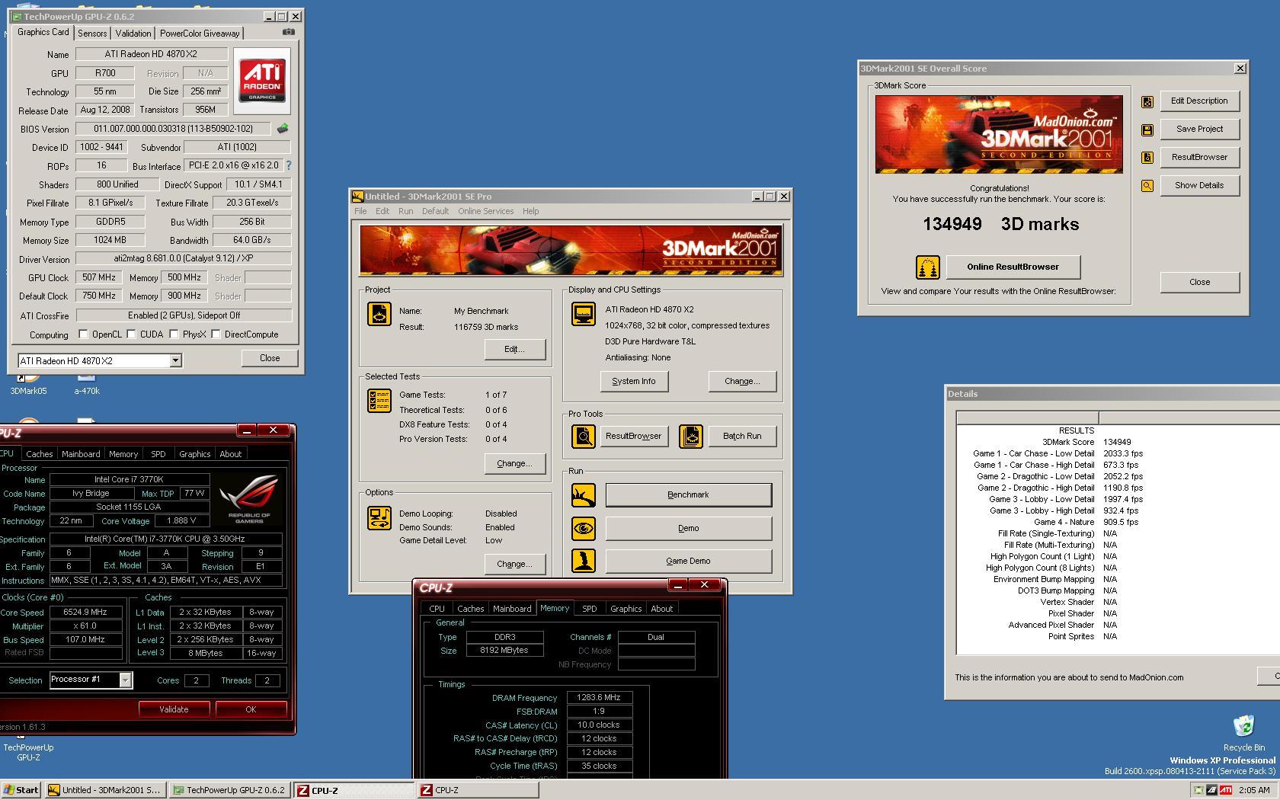Click the Online ResultBrowser button
Viewport: 1280px width, 800px height.
(x=1013, y=267)
